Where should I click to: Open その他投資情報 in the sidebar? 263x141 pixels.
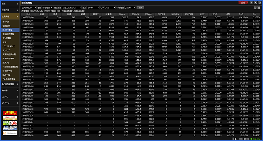pos(10,79)
